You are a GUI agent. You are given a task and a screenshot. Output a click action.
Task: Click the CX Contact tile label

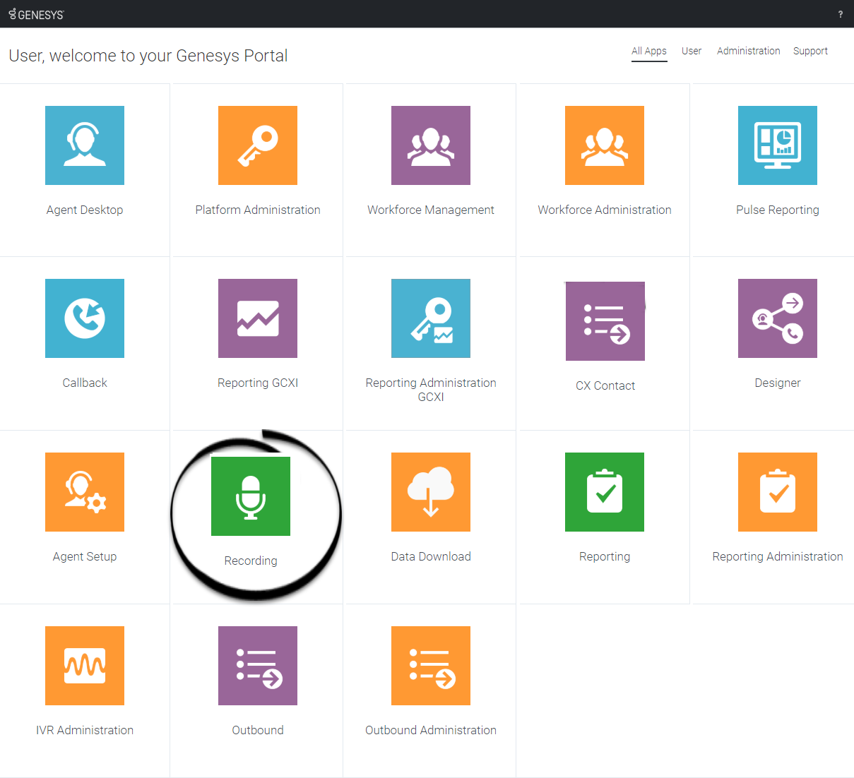tap(605, 385)
